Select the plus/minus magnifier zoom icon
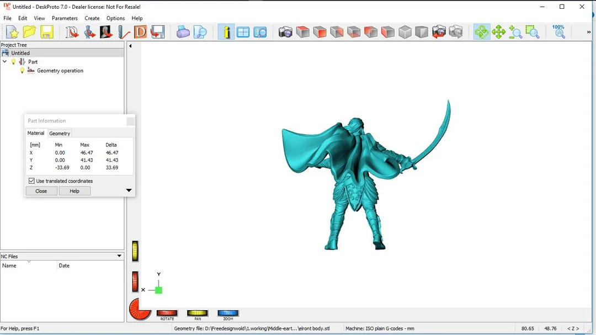 515,32
